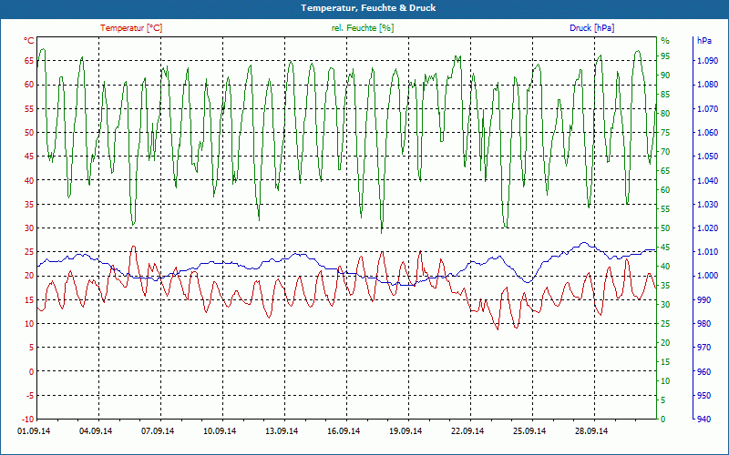Click the date label 25.09.14

[529, 431]
